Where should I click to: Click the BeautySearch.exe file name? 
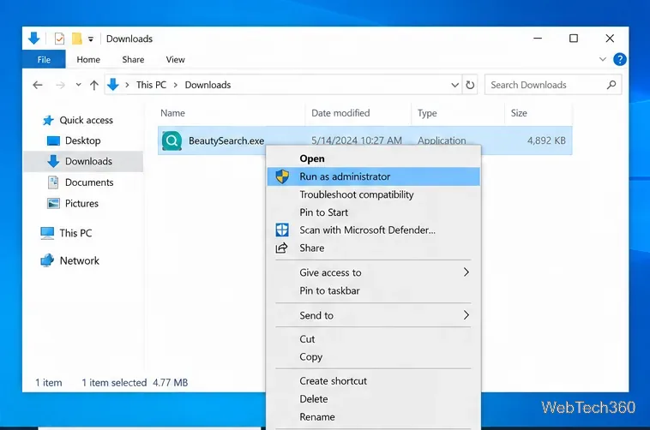pyautogui.click(x=226, y=140)
